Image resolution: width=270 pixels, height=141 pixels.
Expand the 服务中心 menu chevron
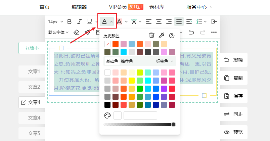coord(211,7)
